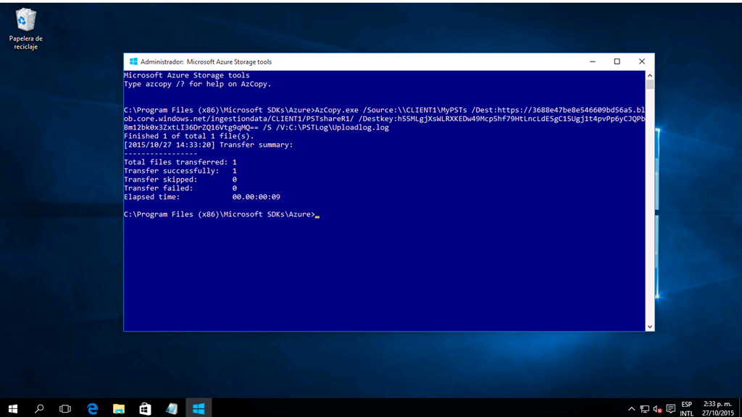Open the taskbar clock and date

(x=717, y=409)
